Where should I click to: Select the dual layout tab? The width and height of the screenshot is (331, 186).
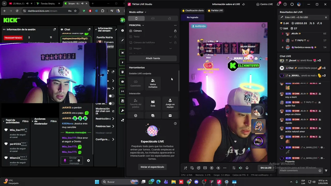pyautogui.click(x=169, y=18)
